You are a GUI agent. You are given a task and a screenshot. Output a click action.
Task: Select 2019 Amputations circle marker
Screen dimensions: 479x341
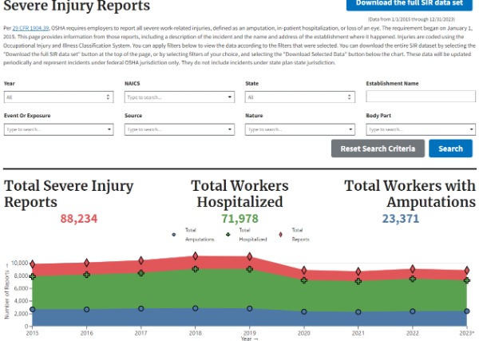click(x=250, y=308)
